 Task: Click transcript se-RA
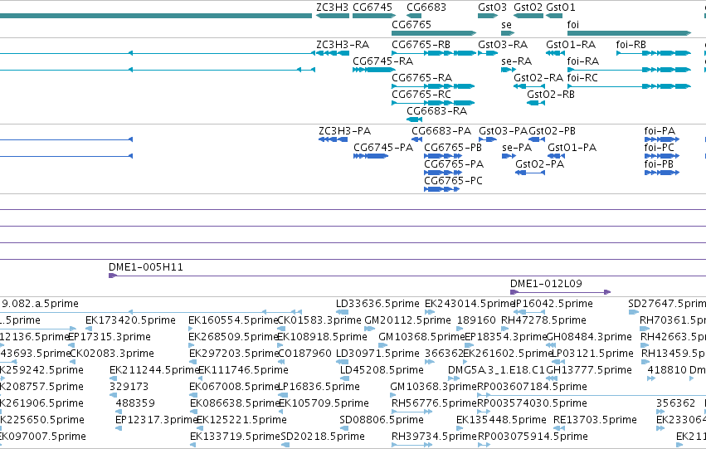coord(517,61)
